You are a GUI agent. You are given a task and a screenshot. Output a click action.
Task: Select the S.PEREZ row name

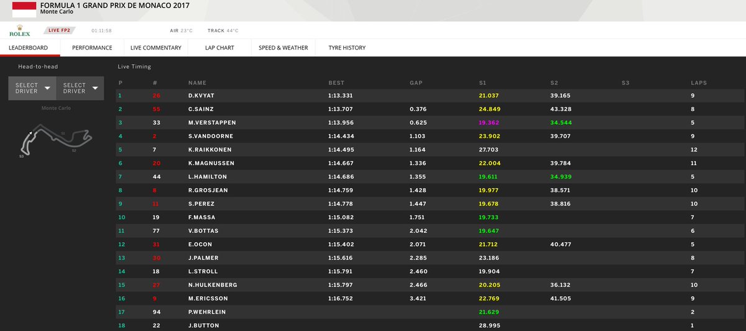point(202,204)
